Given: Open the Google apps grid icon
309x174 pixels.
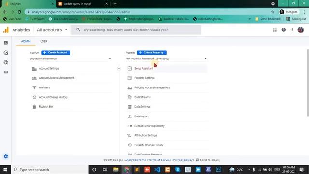Looking at the screenshot, I should [x=275, y=30].
